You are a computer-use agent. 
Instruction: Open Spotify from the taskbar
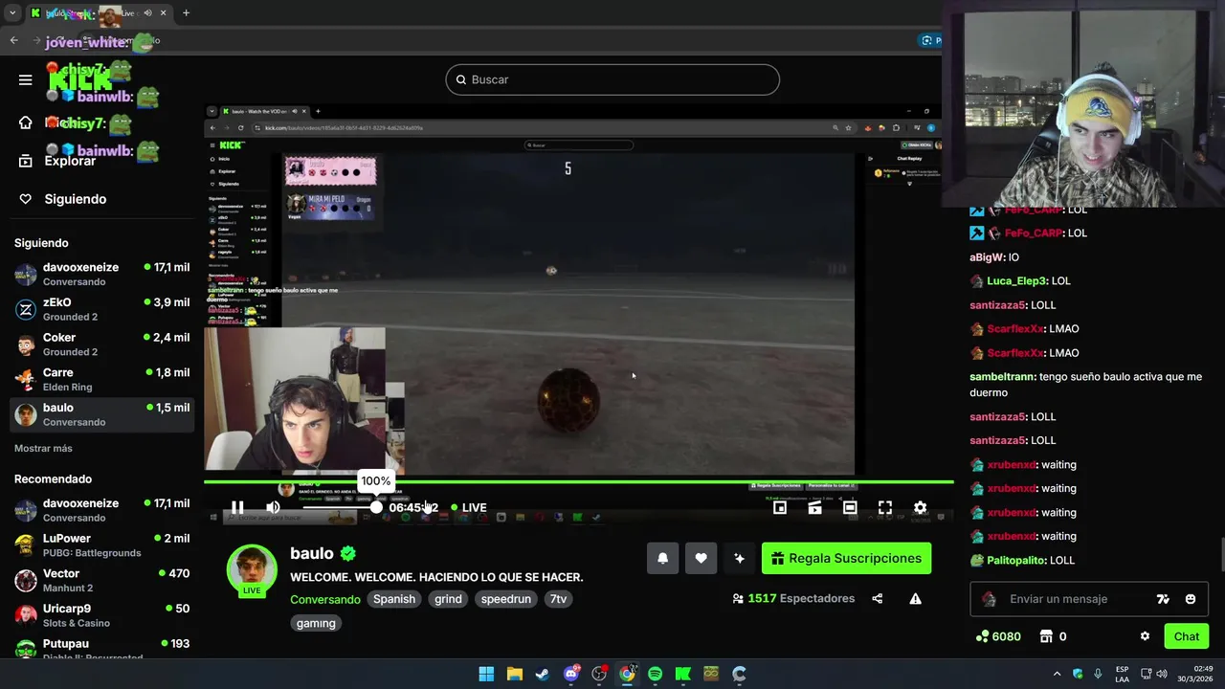pyautogui.click(x=655, y=674)
